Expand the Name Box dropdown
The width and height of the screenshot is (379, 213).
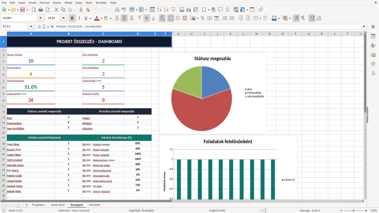click(x=31, y=27)
